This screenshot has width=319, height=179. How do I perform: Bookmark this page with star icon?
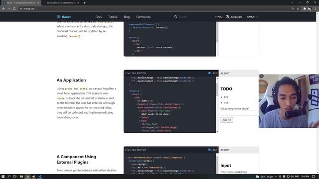298,9
